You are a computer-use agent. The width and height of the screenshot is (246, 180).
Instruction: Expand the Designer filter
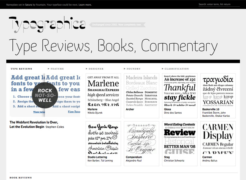(95, 69)
